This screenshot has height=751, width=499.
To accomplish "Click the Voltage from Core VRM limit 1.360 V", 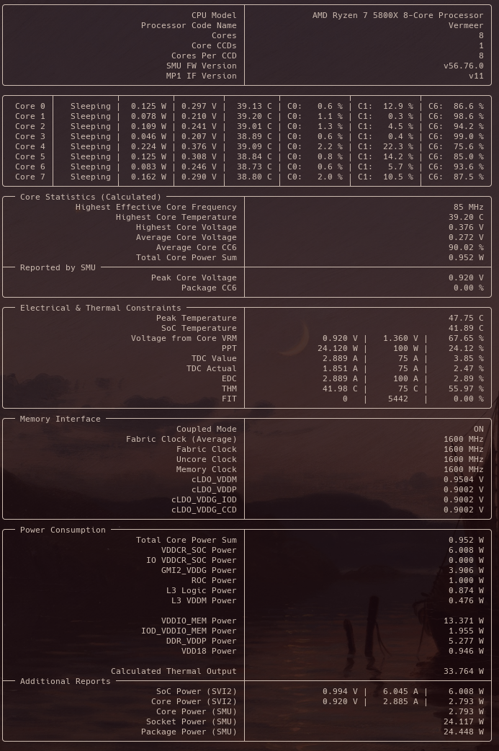I will 400,338.
